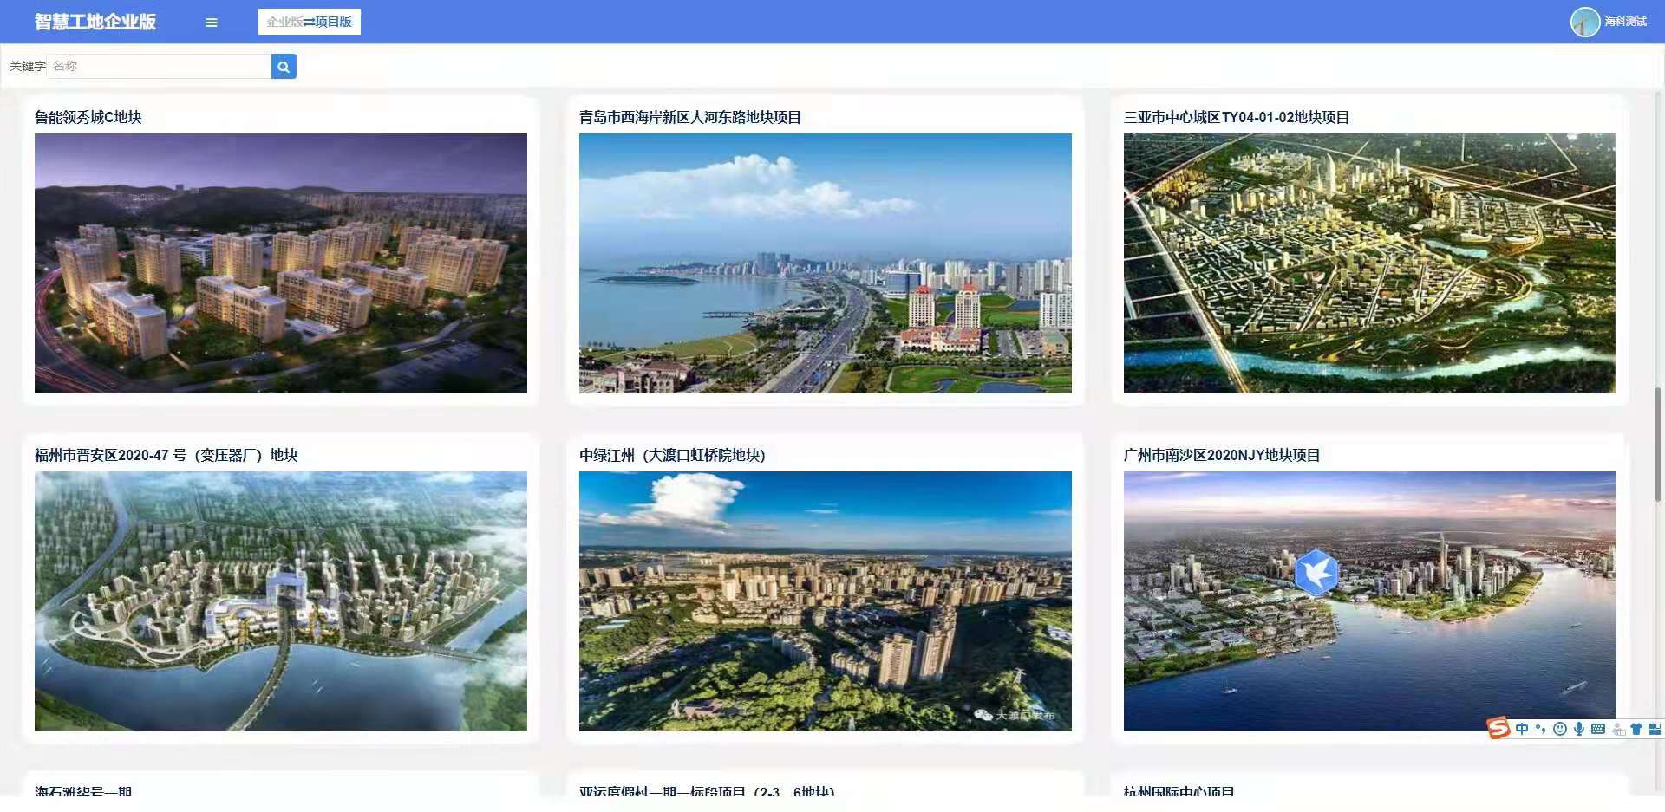Viewport: 1665px width, 812px height.
Task: Click the IME skin shirt icon
Action: point(1636,729)
